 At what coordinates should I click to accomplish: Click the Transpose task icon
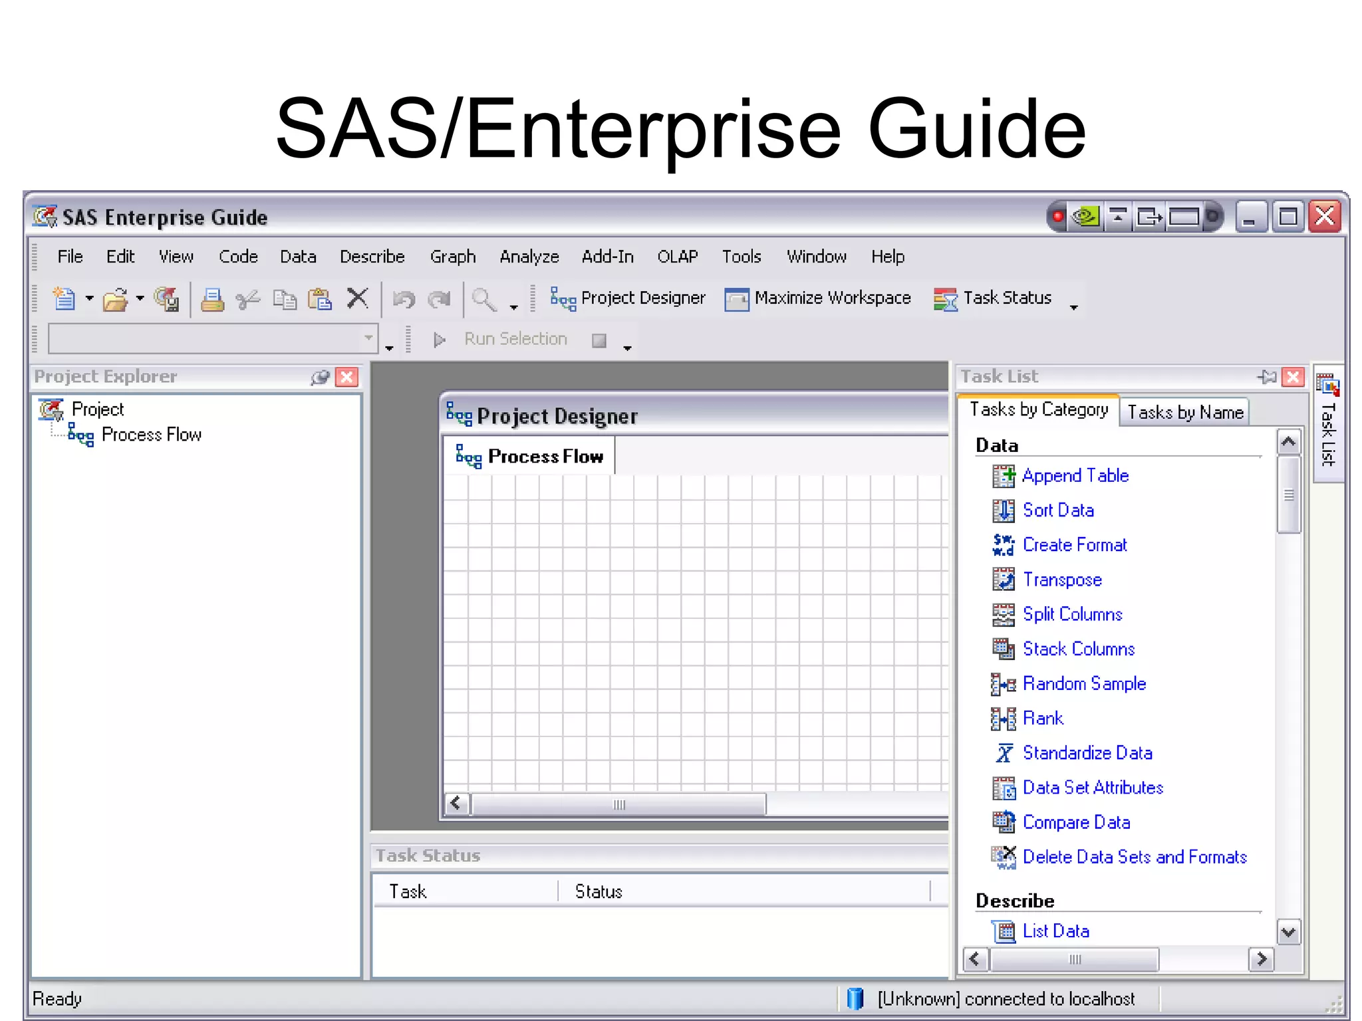click(x=1004, y=580)
